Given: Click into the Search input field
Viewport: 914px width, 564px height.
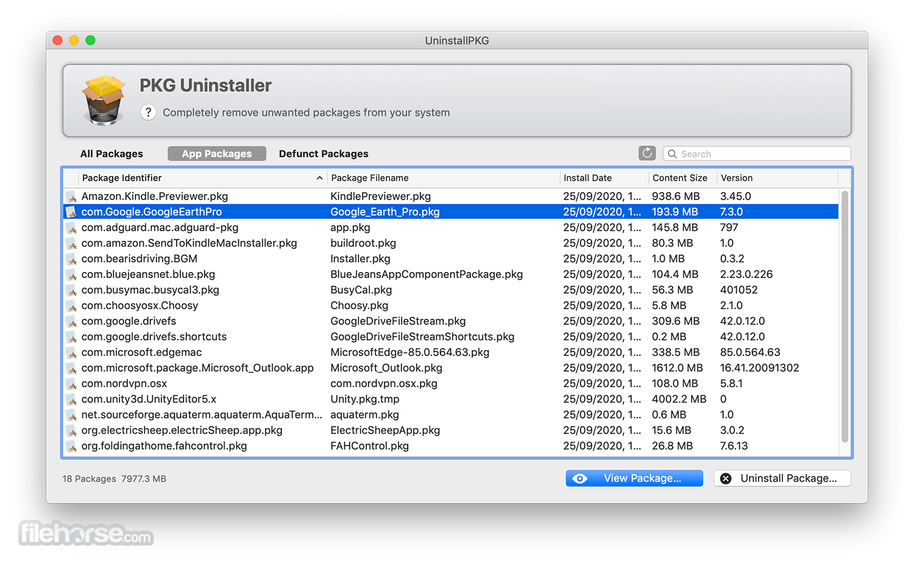Looking at the screenshot, I should [x=757, y=154].
